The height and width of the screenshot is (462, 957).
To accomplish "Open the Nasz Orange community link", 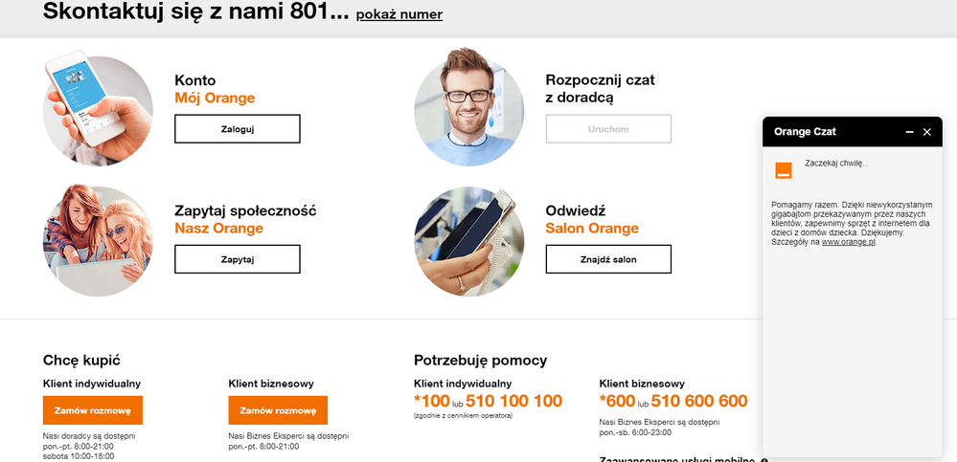I will point(218,228).
